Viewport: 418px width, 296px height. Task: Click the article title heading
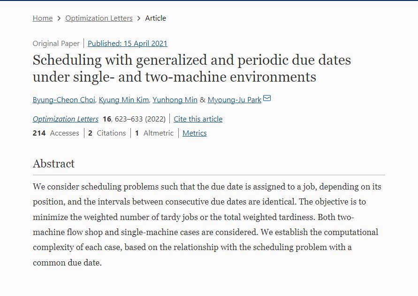pos(192,68)
